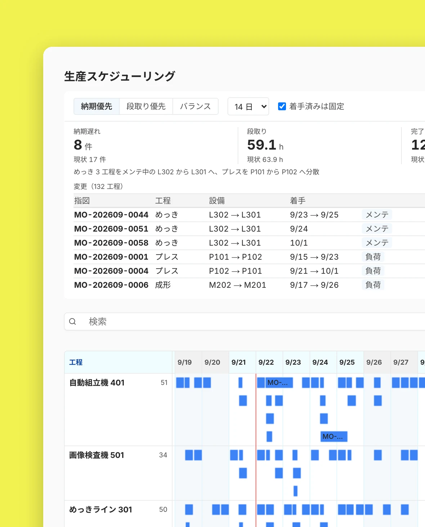Click メンテ tag in MO-202609-0044 row
The image size is (425, 527).
[x=377, y=215]
